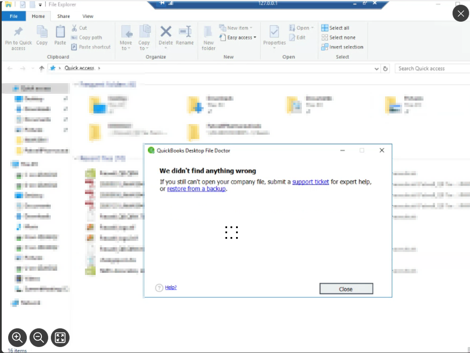Select Quick access in navigation pane
This screenshot has width=470, height=353.
(36, 88)
